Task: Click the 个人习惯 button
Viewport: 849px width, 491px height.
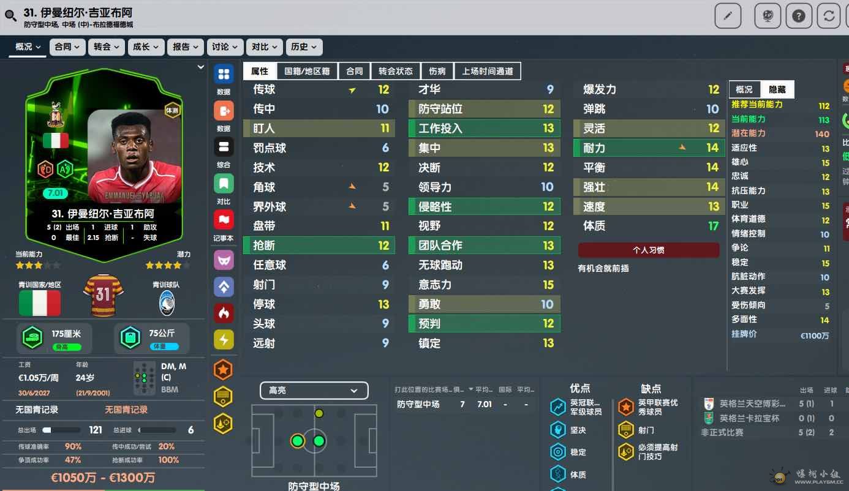Action: click(648, 250)
